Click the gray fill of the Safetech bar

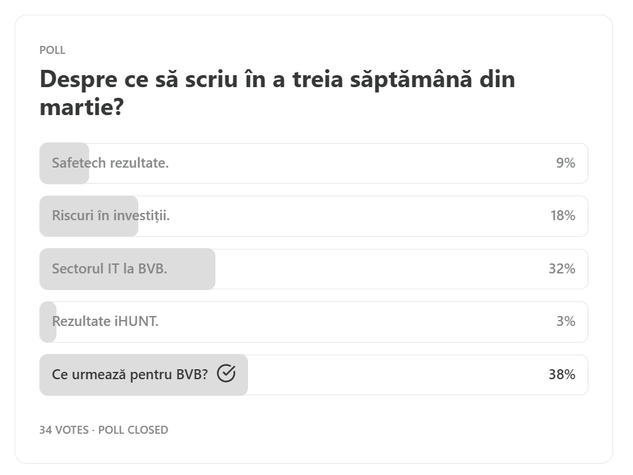(x=64, y=163)
